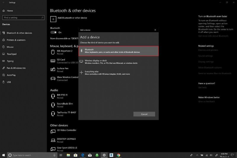Click the Find a setting search box
This screenshot has height=158, width=237.
(x=23, y=18)
